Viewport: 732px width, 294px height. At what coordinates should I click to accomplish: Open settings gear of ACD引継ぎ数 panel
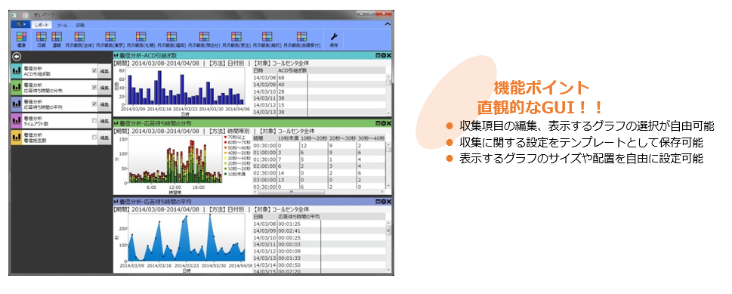383,56
